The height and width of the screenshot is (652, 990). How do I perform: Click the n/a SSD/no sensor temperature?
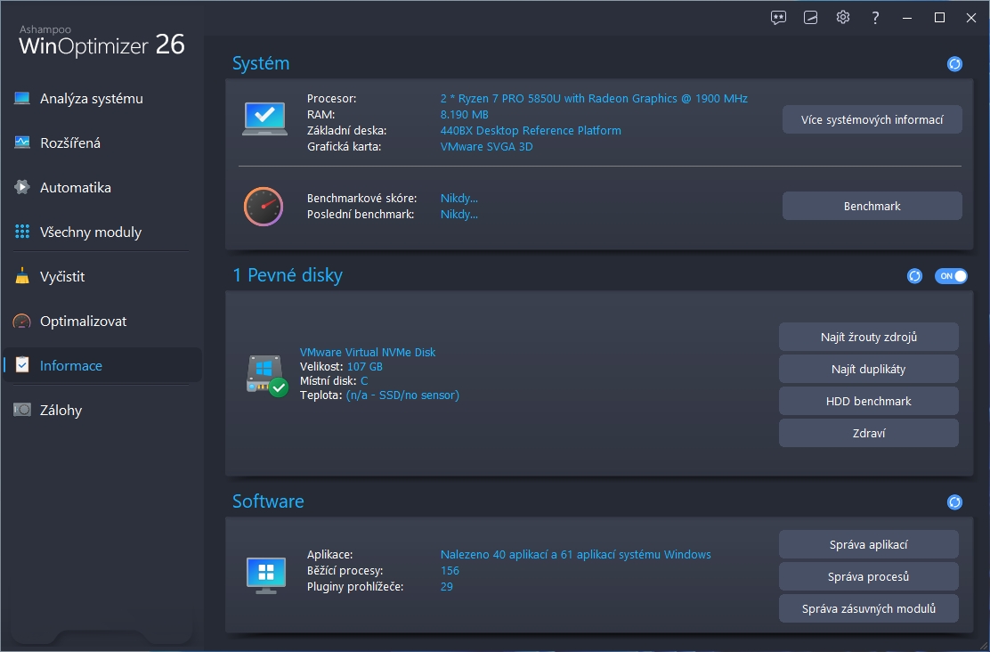(x=402, y=395)
